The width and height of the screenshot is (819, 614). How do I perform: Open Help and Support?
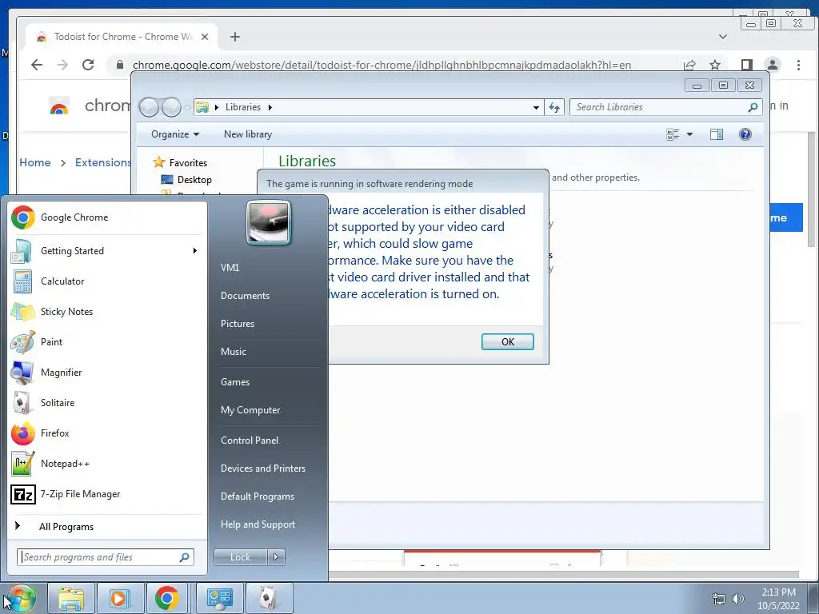pyautogui.click(x=258, y=524)
